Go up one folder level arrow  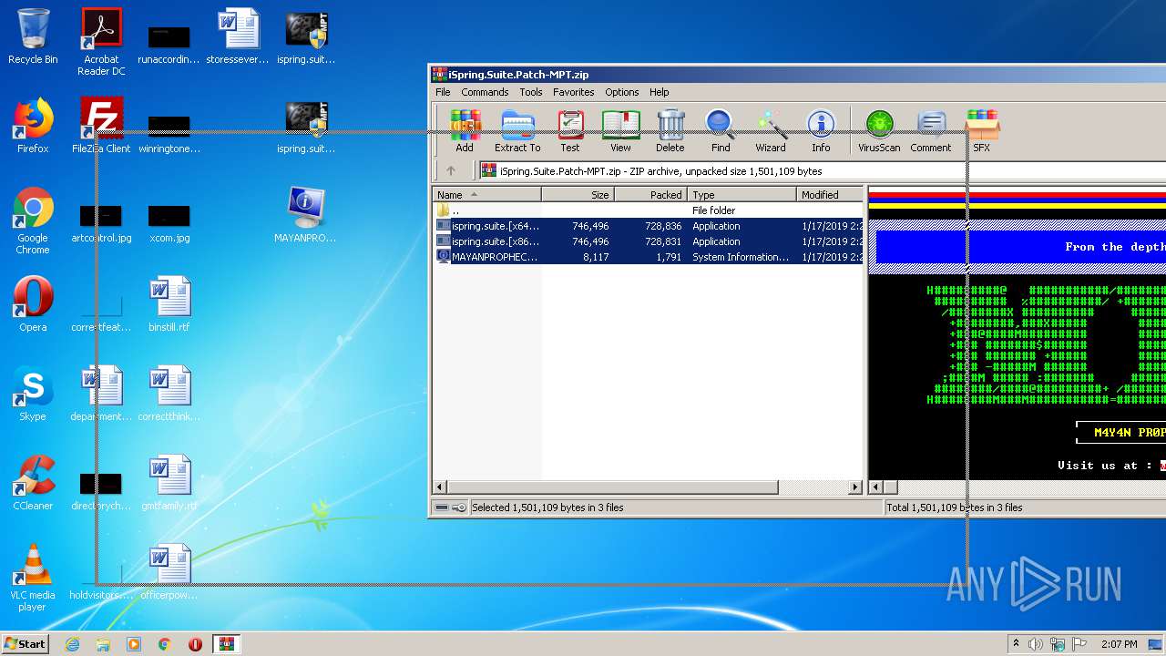tap(450, 170)
